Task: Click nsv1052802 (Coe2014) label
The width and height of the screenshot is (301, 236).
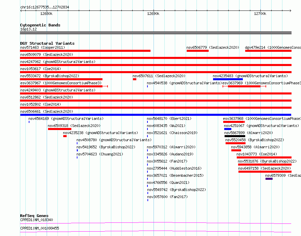Action: coord(41,104)
